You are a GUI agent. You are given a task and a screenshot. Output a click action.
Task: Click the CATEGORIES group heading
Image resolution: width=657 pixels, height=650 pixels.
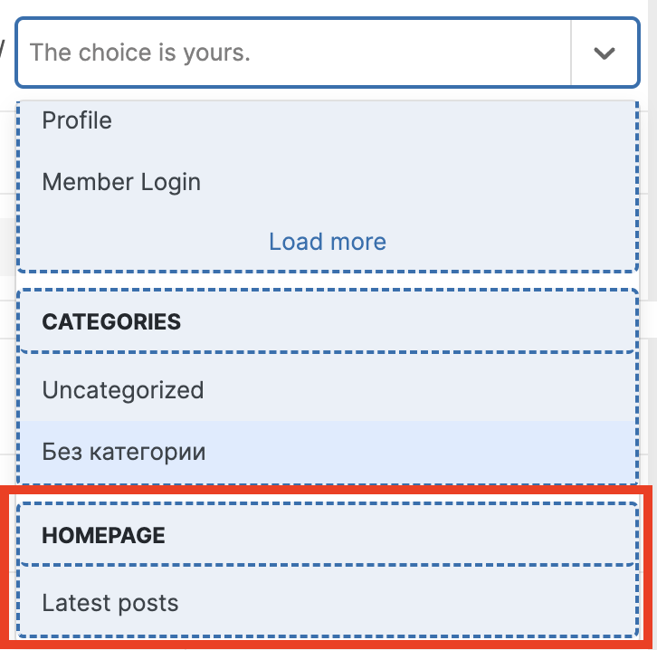[111, 321]
